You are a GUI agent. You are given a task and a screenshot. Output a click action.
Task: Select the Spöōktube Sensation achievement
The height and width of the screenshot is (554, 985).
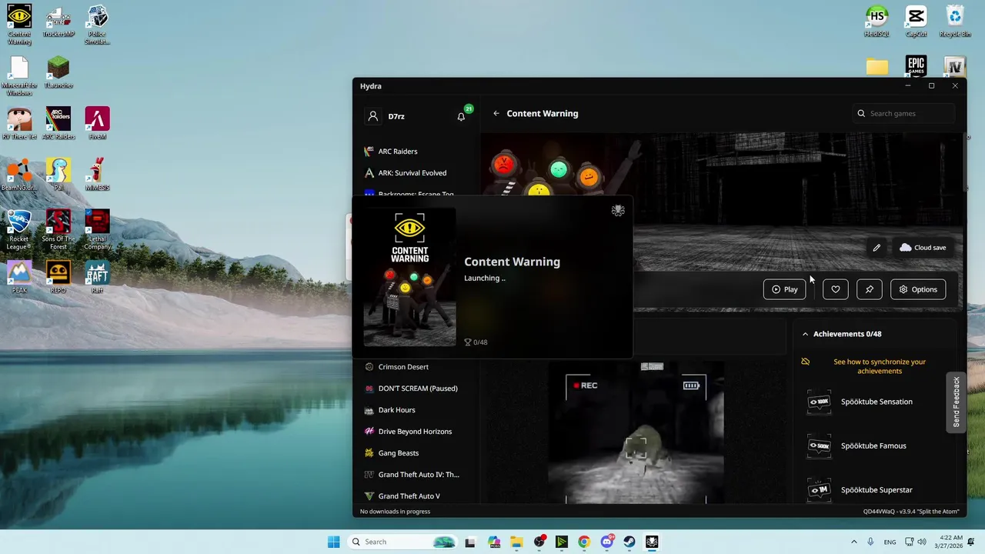tap(876, 402)
